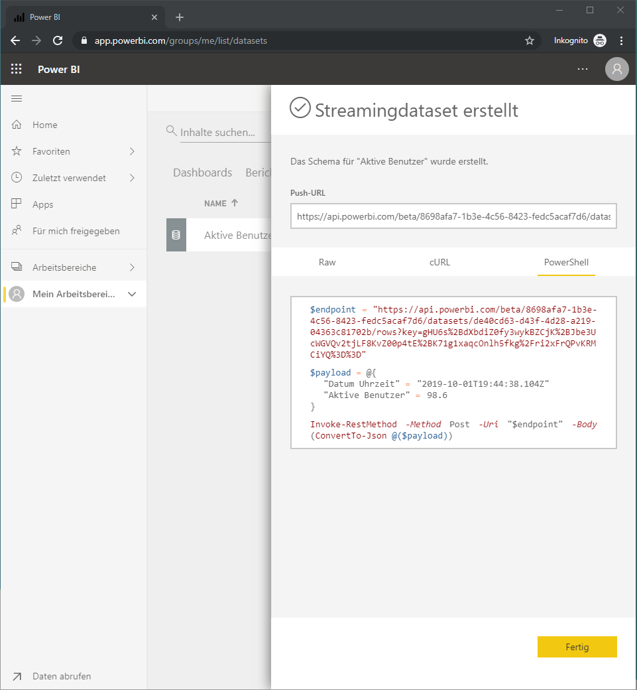Collapse the navigation hamburger menu
This screenshot has width=637, height=690.
[17, 99]
